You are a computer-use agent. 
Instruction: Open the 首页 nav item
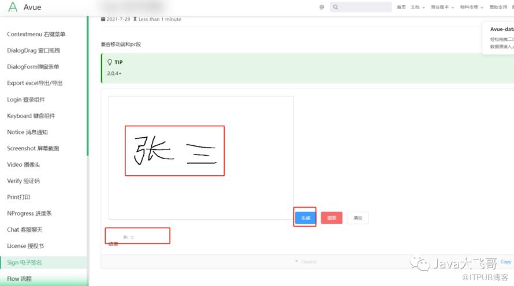pyautogui.click(x=401, y=7)
